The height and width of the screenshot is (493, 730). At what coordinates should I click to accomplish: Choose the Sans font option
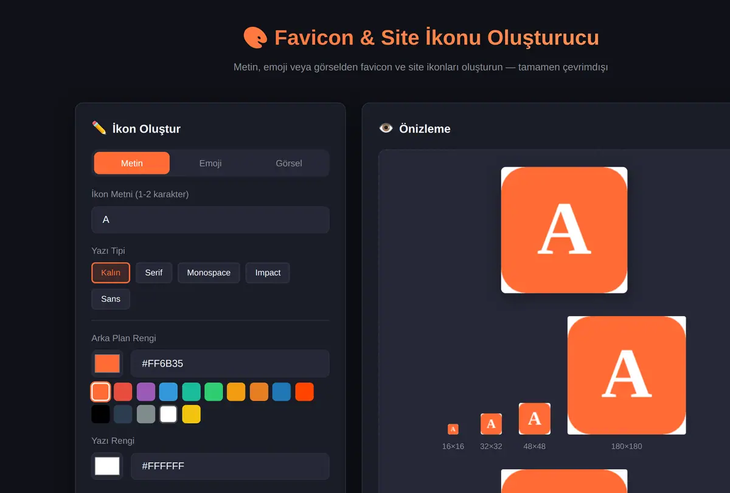111,298
